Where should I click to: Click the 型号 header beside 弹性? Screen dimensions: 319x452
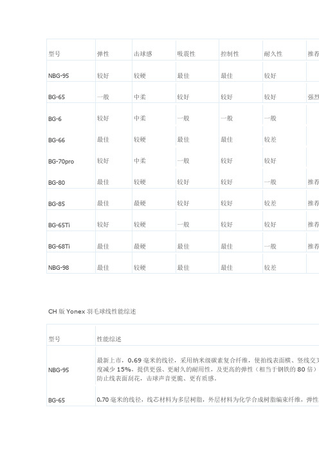click(x=54, y=54)
